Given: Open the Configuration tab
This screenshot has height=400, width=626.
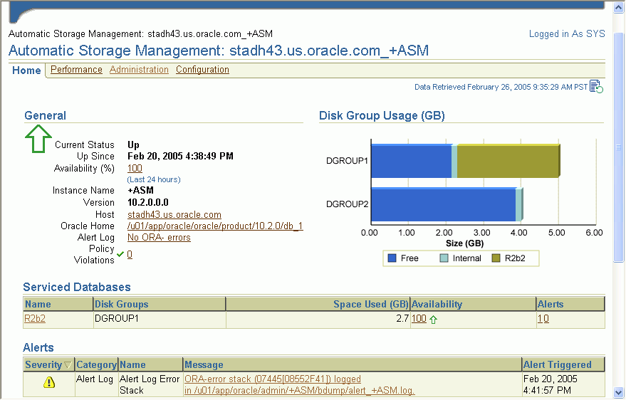Looking at the screenshot, I should coord(202,70).
